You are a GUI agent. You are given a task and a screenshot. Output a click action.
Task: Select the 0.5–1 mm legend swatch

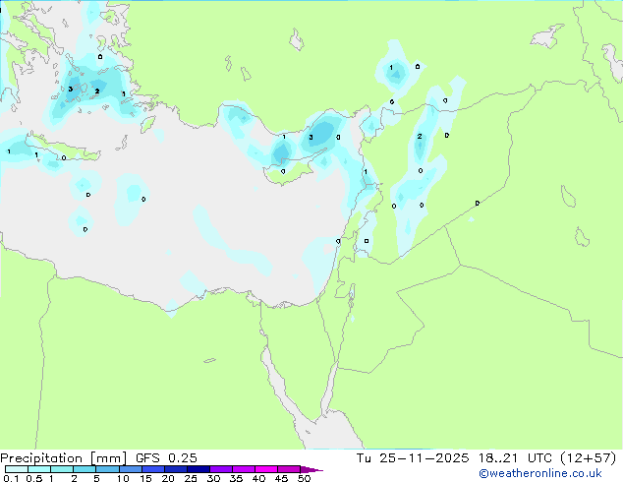pos(39,469)
